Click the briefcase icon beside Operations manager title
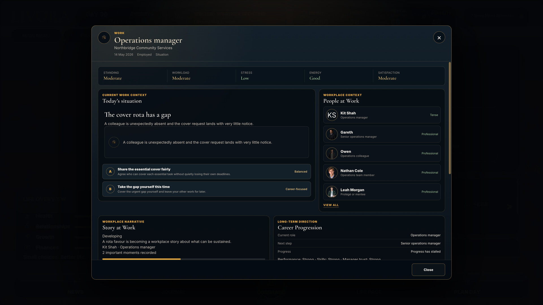 (x=104, y=38)
